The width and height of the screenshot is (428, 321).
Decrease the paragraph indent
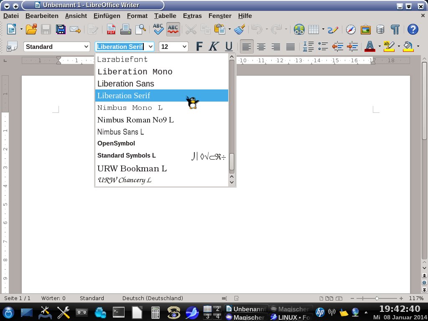pyautogui.click(x=338, y=46)
